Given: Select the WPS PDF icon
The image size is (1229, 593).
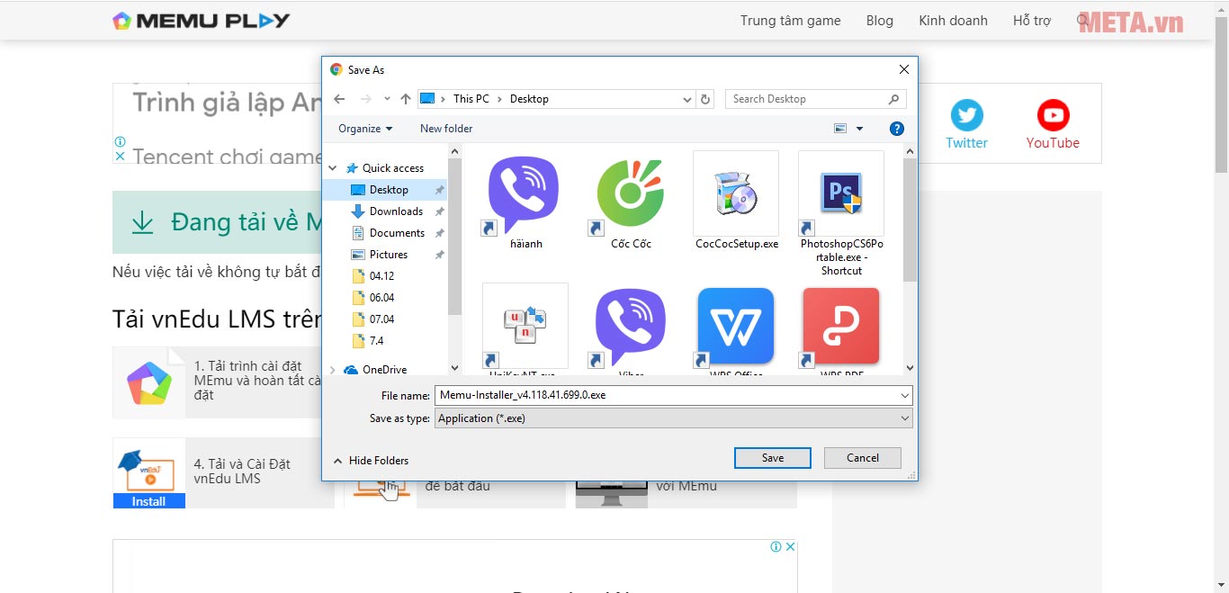Looking at the screenshot, I should tap(840, 324).
